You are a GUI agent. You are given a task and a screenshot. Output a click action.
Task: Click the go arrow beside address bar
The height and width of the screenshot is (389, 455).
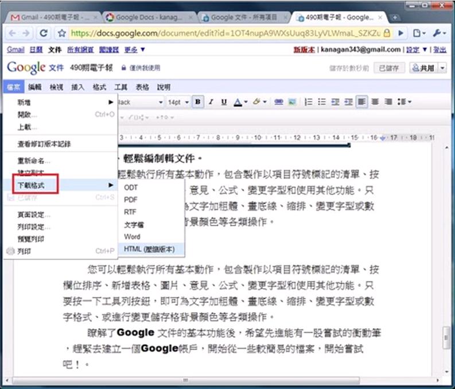(x=400, y=33)
